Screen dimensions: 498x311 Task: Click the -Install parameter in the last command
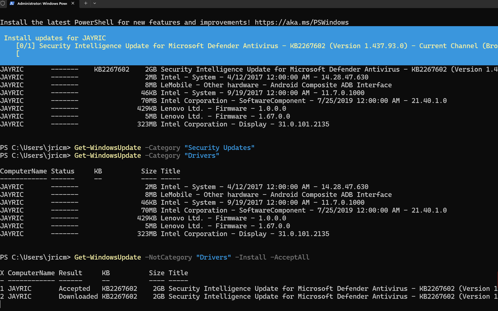[x=250, y=257]
